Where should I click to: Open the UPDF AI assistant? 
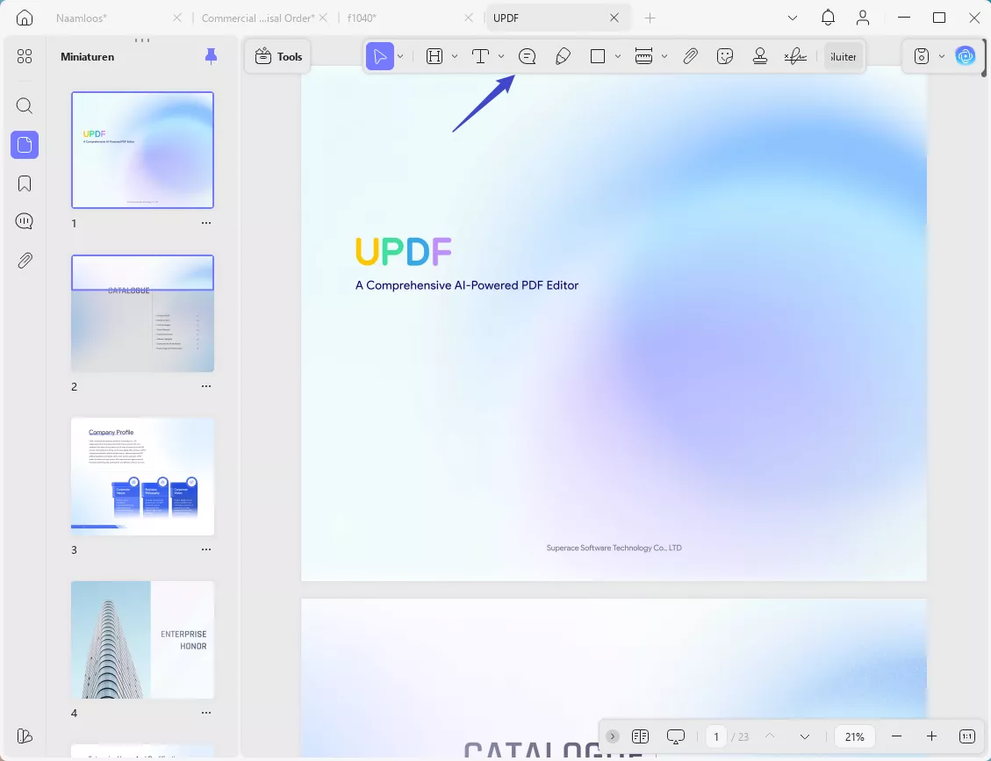965,56
